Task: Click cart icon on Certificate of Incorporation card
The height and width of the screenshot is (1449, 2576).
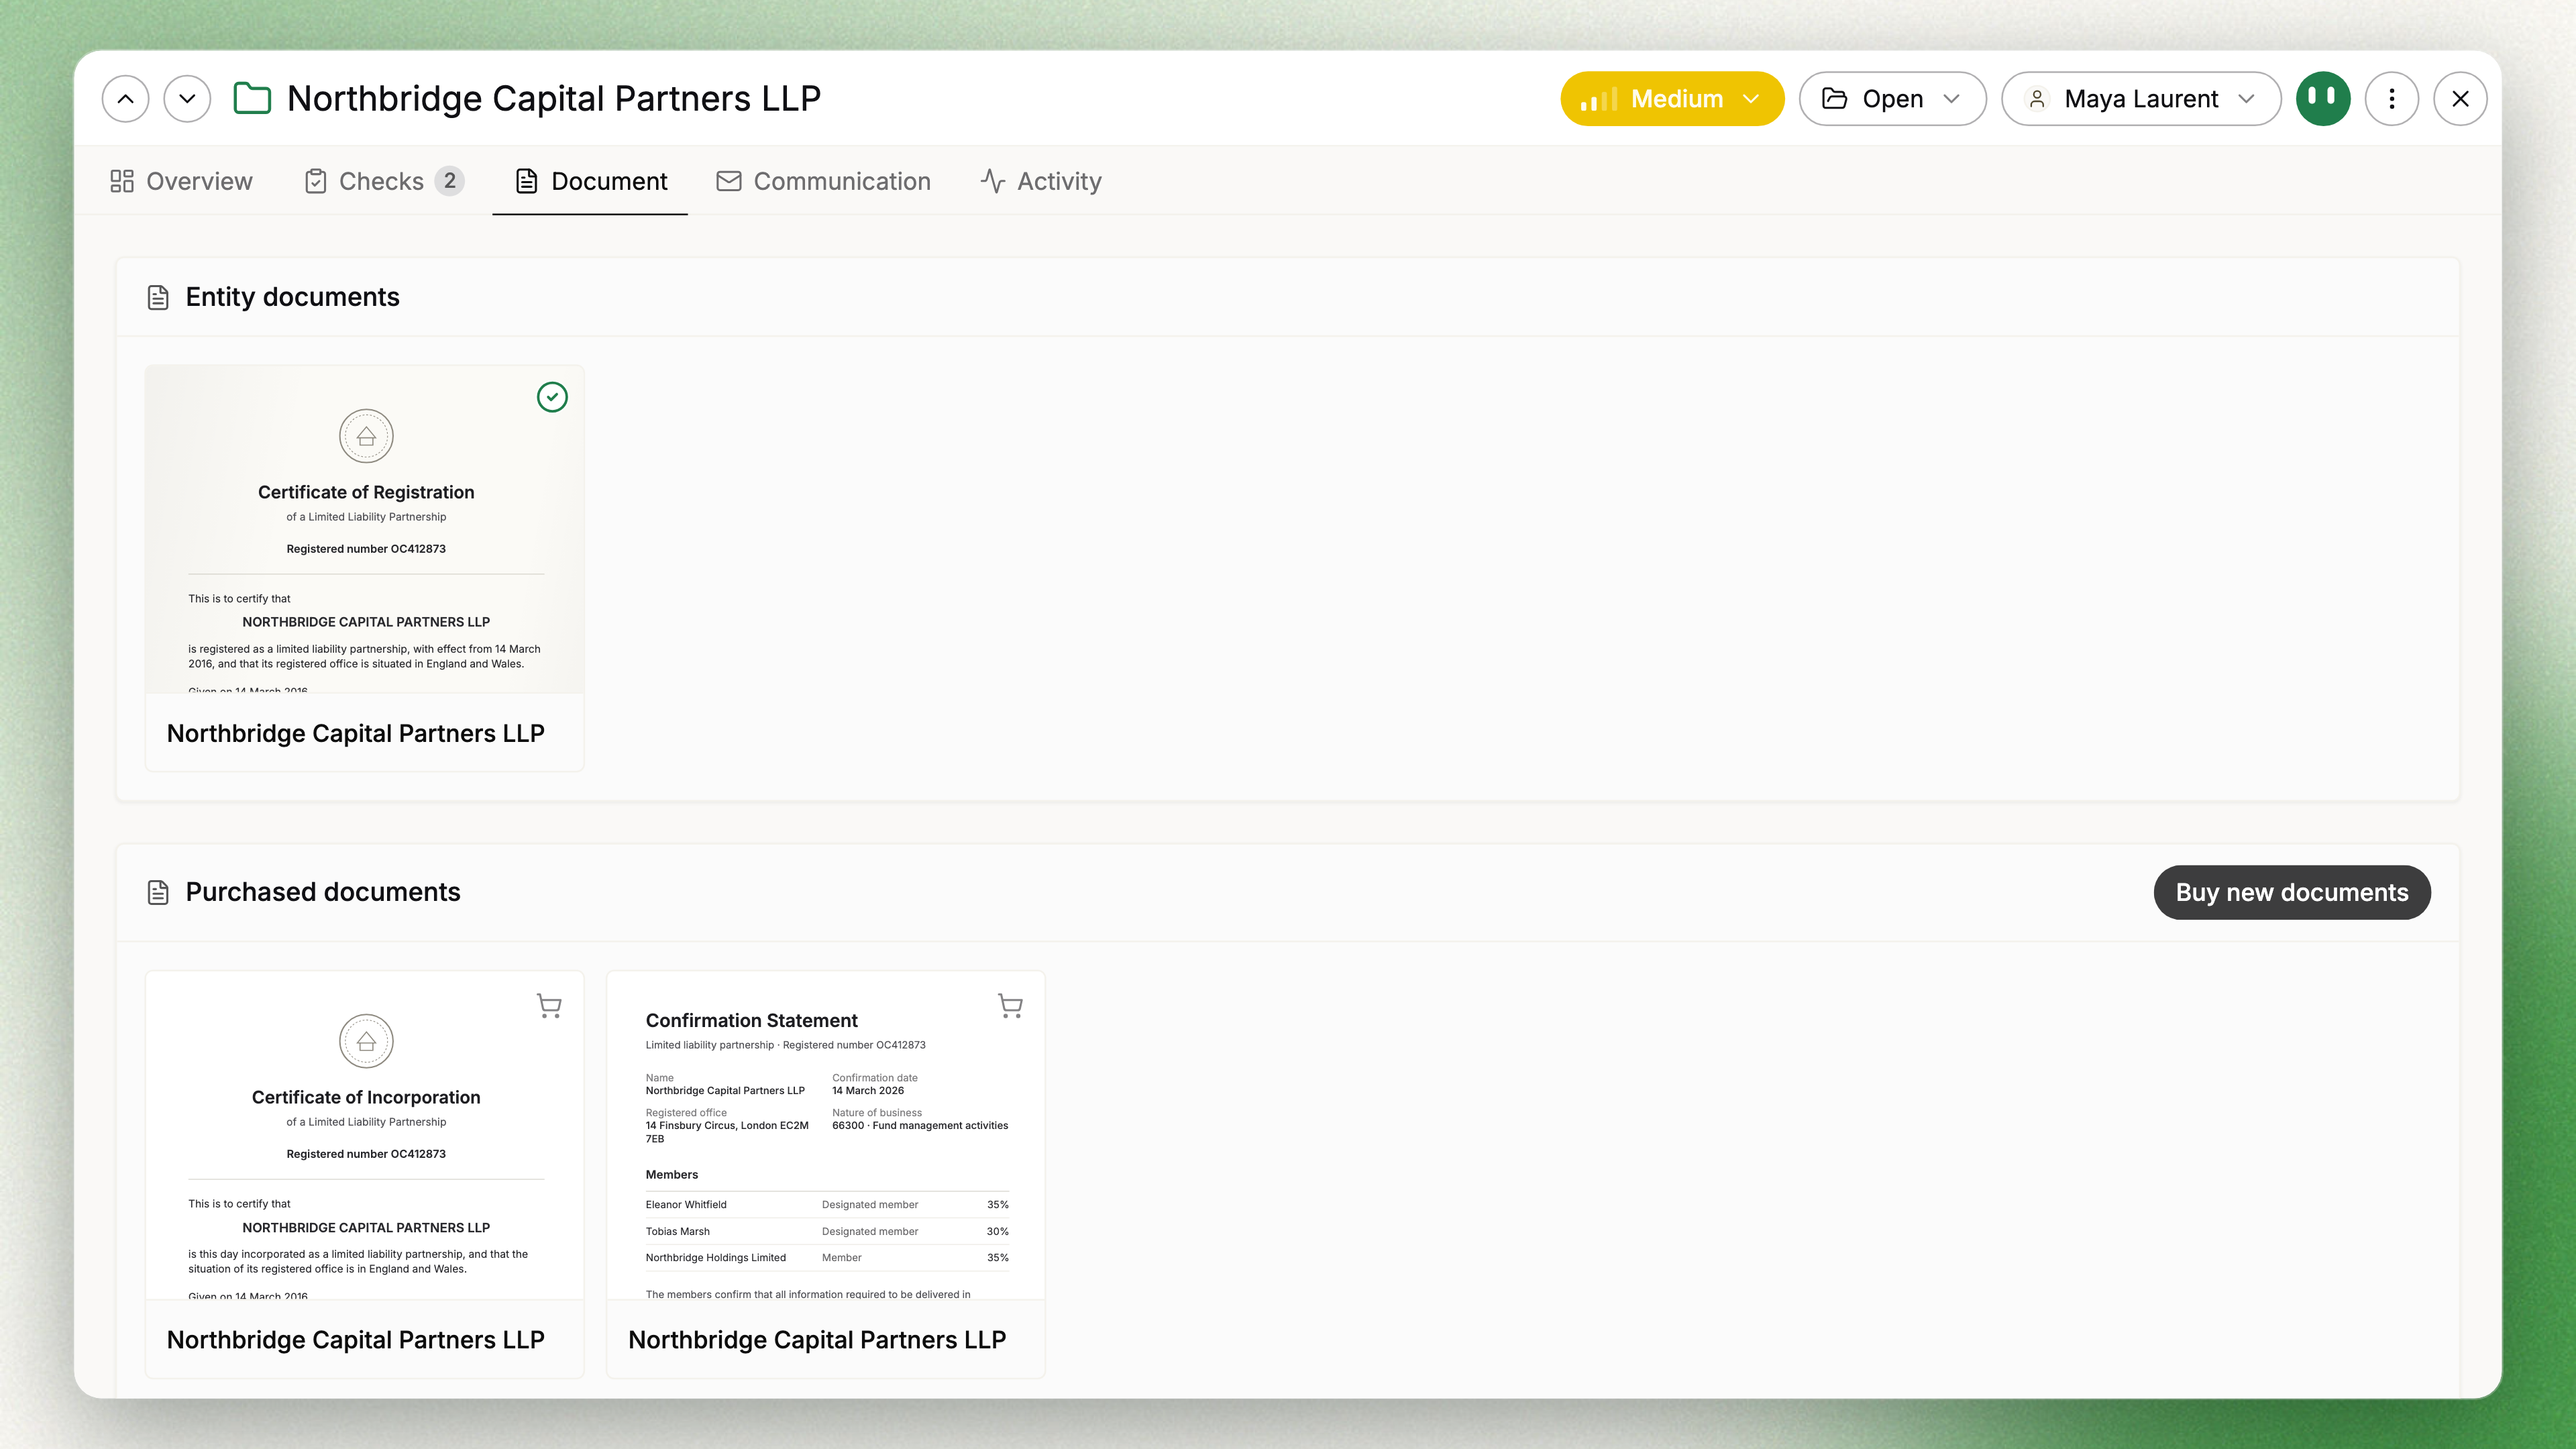Action: click(x=549, y=1005)
